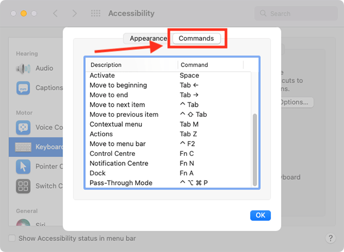Switch to the Appearance tab
Screen dimensions: 344x252
click(x=148, y=39)
